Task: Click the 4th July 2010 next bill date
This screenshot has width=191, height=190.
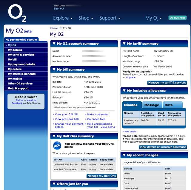Action: 92,103
